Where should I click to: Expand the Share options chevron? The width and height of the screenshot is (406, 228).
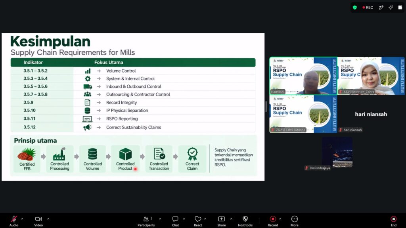pyautogui.click(x=231, y=219)
